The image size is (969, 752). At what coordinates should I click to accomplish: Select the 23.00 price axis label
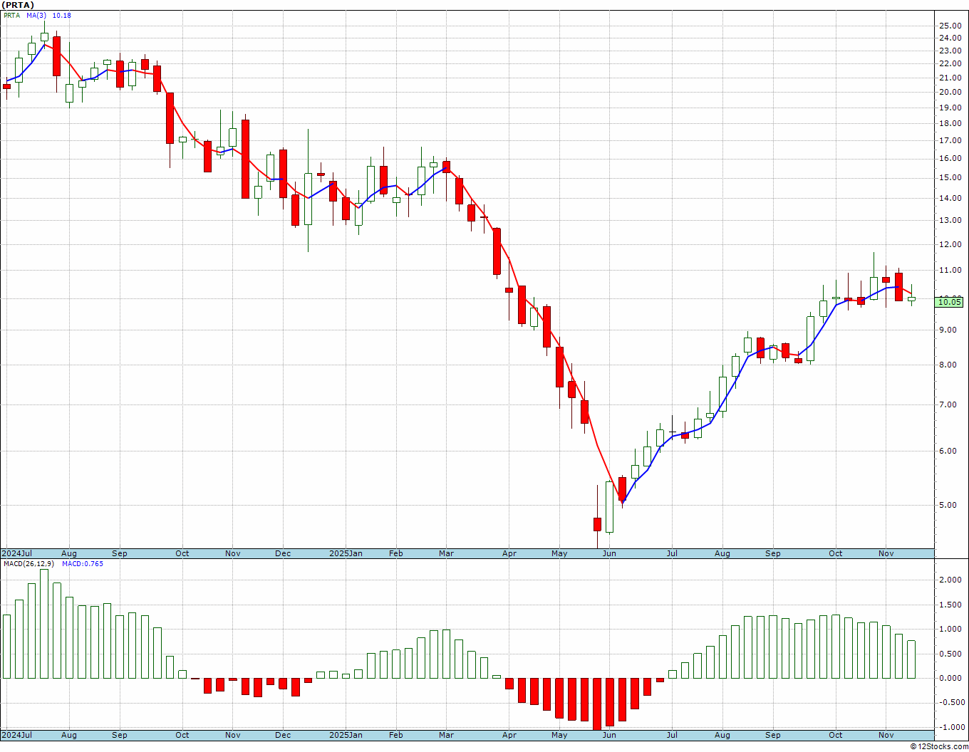click(x=950, y=51)
